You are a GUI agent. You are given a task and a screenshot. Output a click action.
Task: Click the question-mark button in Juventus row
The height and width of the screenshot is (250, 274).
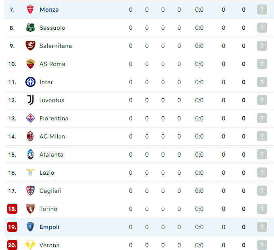pyautogui.click(x=262, y=100)
